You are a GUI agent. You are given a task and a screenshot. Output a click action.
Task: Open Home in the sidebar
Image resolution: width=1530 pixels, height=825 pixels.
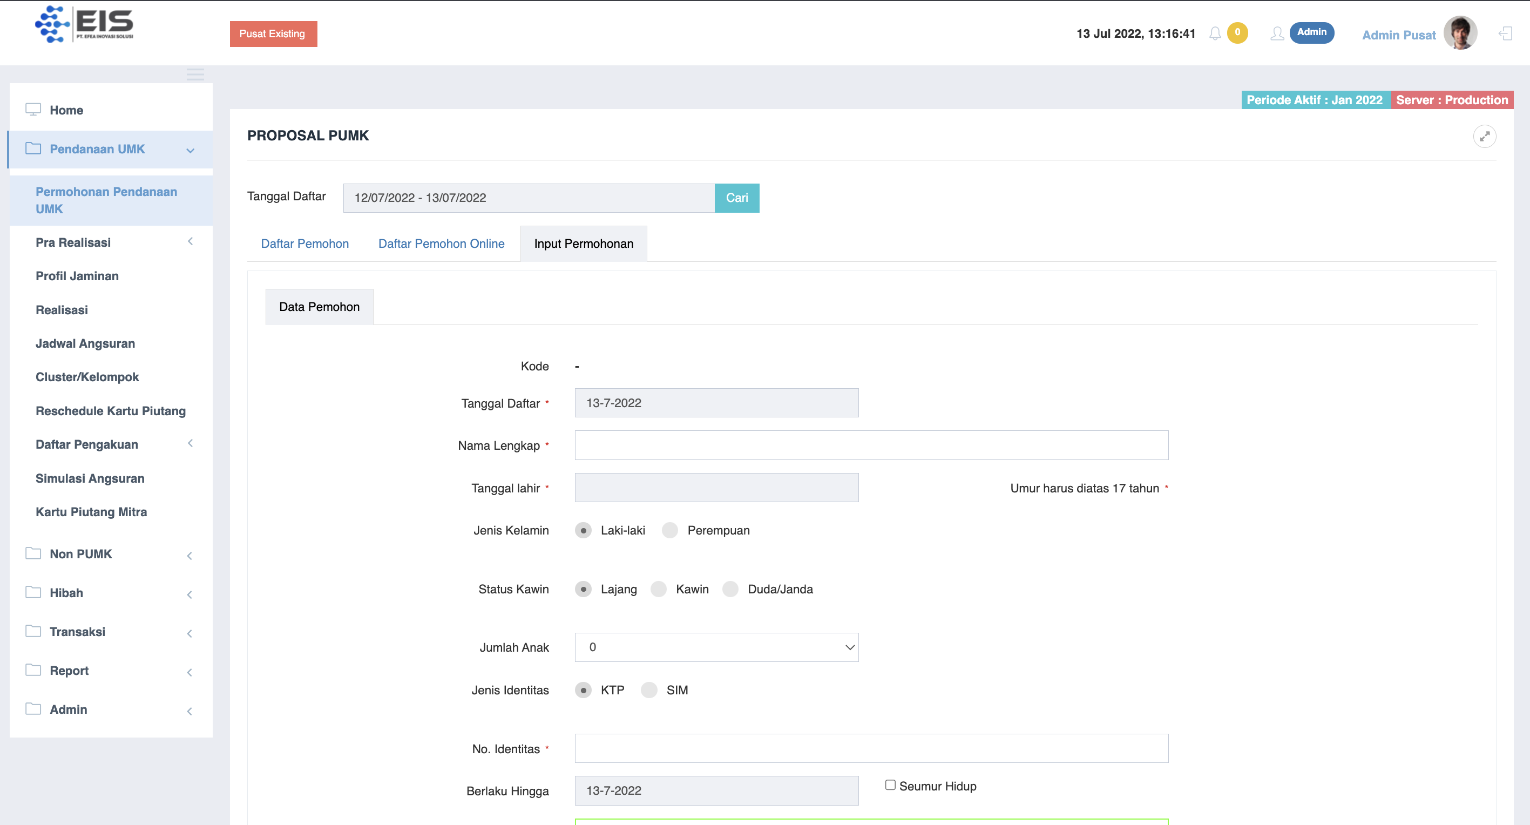pyautogui.click(x=66, y=110)
